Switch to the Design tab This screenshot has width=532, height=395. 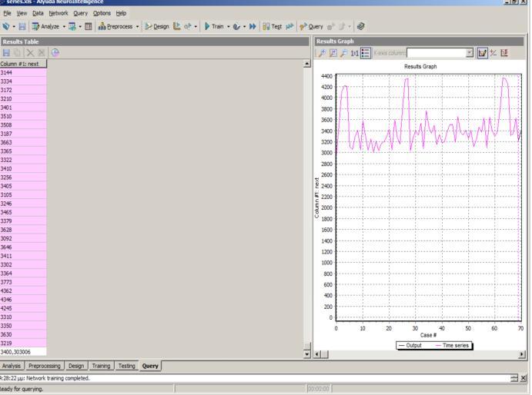click(76, 366)
